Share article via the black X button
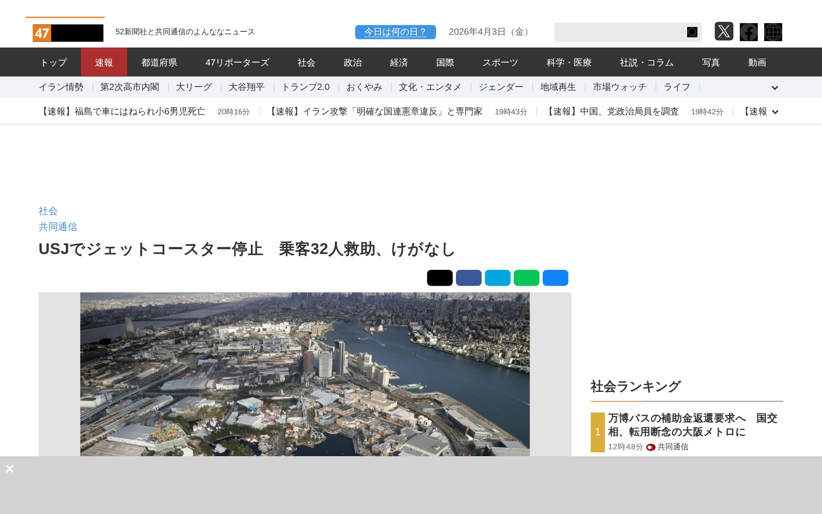822x514 pixels. [x=439, y=278]
